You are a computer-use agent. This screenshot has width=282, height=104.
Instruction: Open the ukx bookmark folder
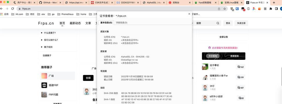tap(41, 14)
